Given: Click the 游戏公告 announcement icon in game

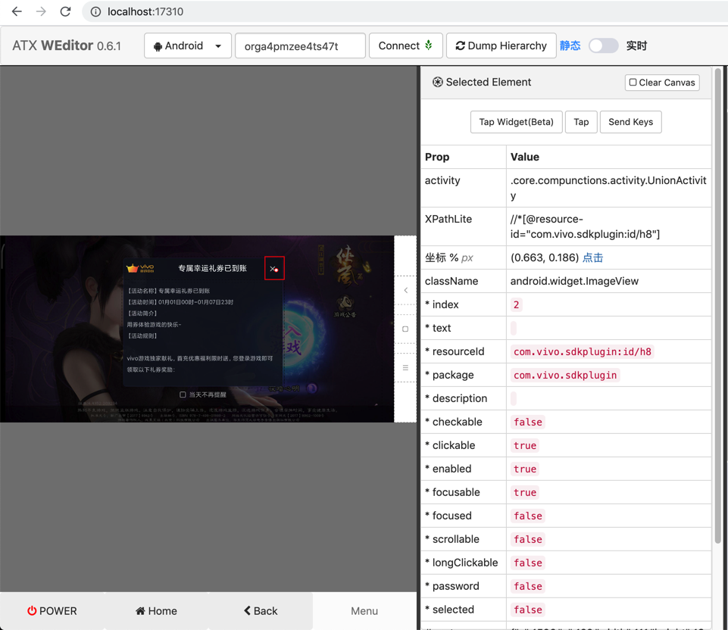Looking at the screenshot, I should coord(345,307).
